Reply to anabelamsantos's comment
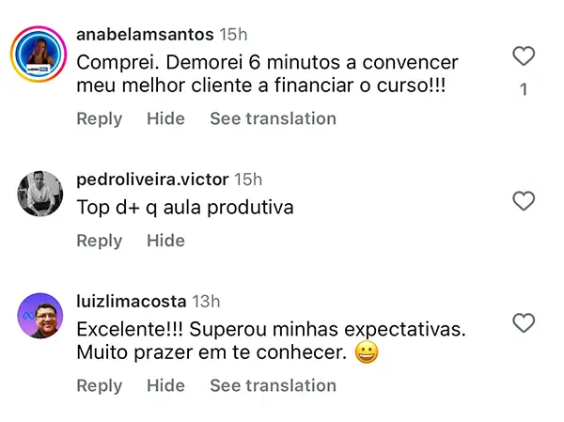This screenshot has width=564, height=422. point(100,118)
